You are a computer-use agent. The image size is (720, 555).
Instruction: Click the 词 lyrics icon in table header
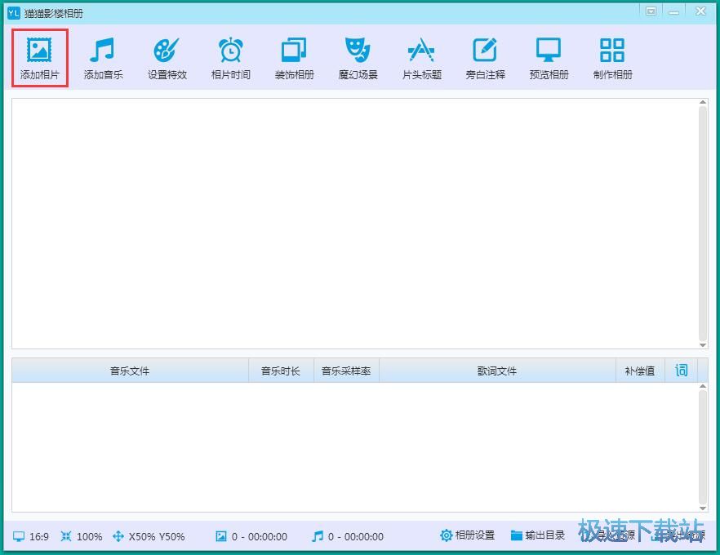pos(681,371)
